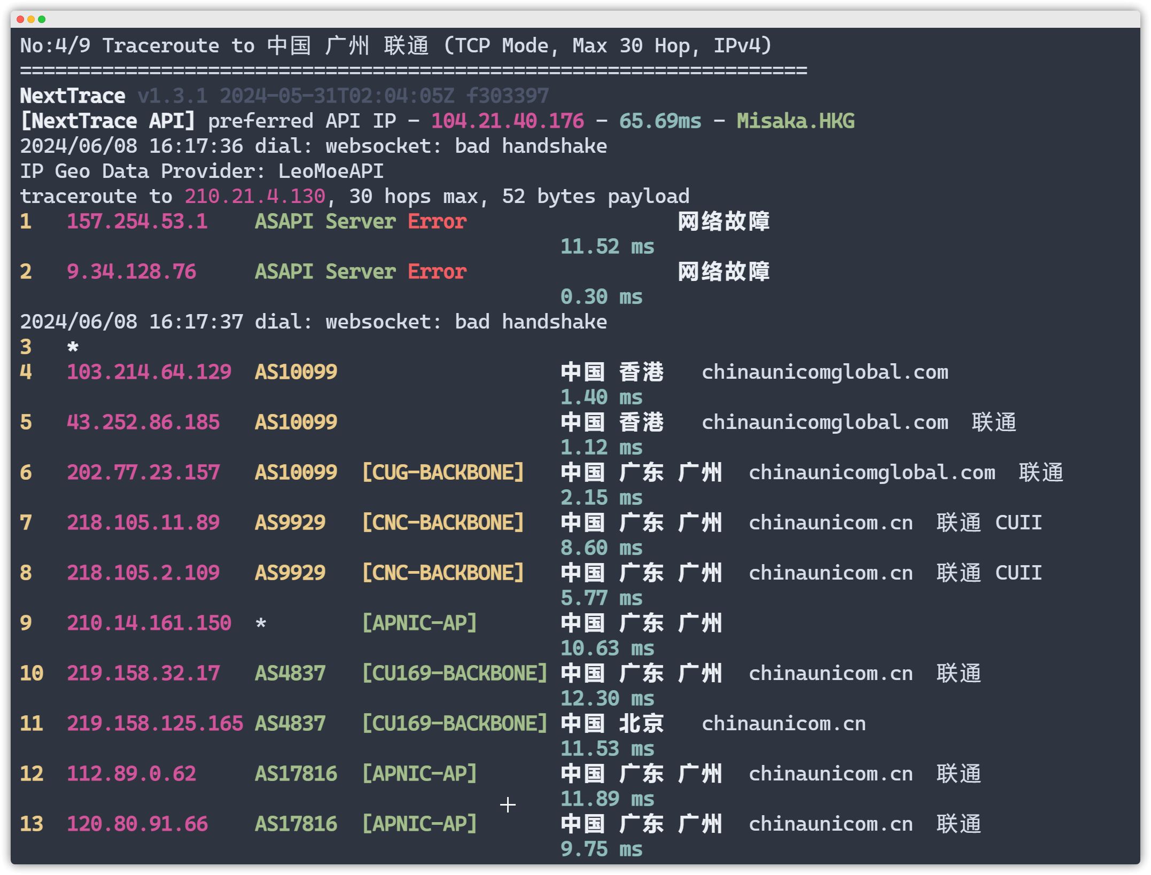Image resolution: width=1151 pixels, height=875 pixels.
Task: Click chinaunicomglobal.com on hop 4 row
Action: click(825, 372)
